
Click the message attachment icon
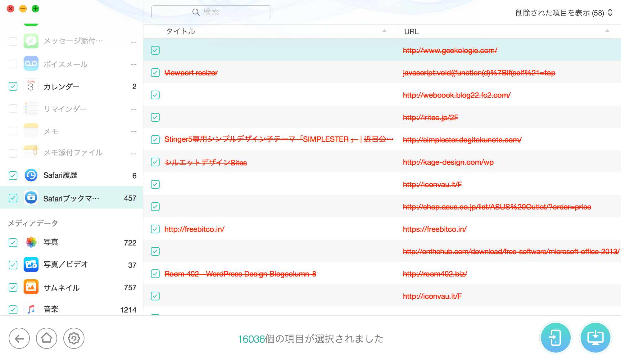(x=31, y=41)
